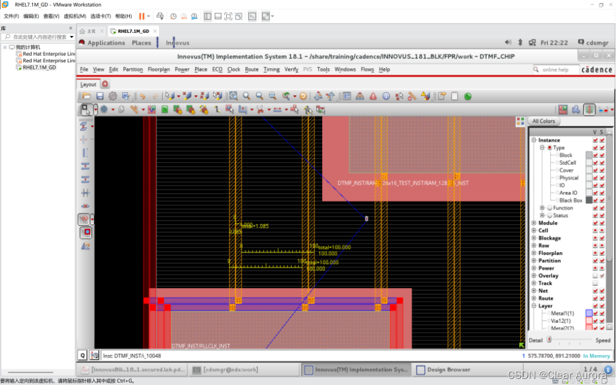This screenshot has height=385, width=616.
Task: Open the Route menu
Action: pyautogui.click(x=251, y=70)
